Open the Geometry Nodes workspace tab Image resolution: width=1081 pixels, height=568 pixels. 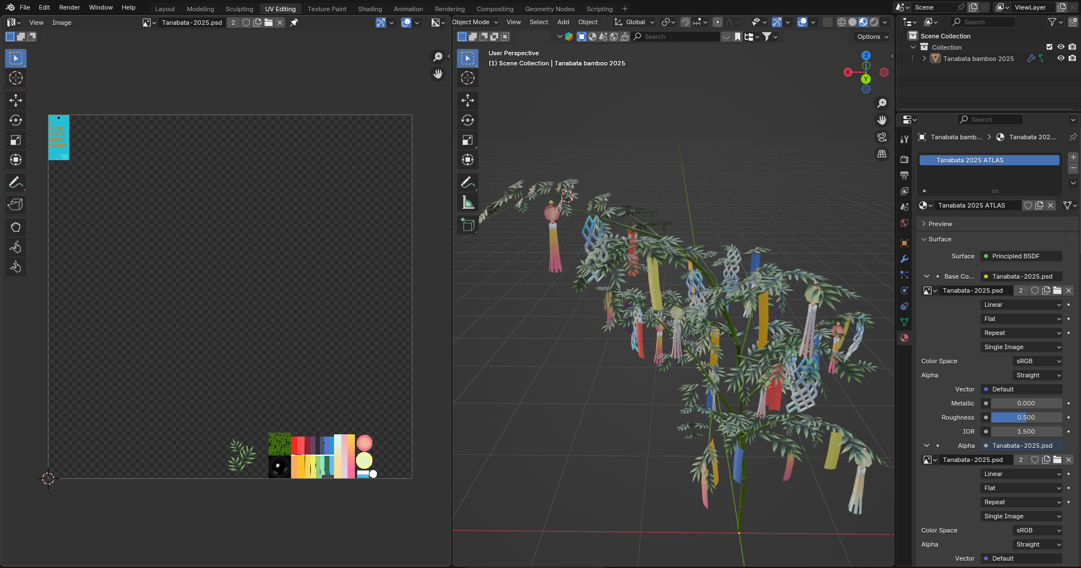click(x=550, y=9)
